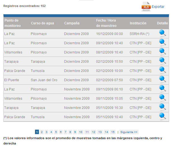Open detail magnifier for La Paz 16/12/2009 00:00

click(162, 33)
